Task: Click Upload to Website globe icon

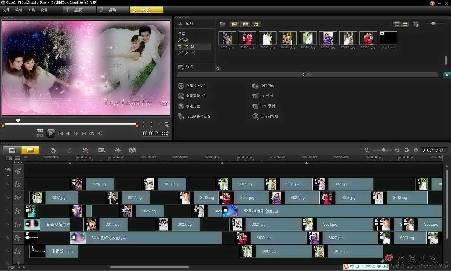Action: pyautogui.click(x=255, y=116)
